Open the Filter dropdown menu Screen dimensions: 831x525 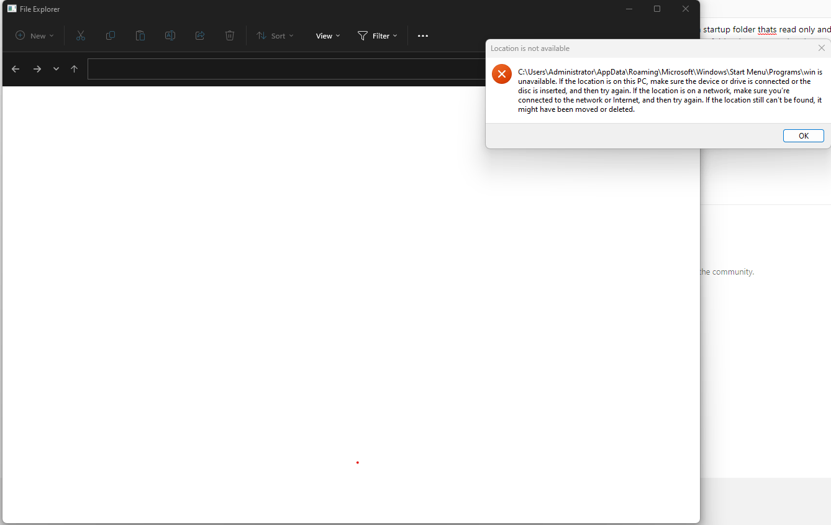pos(378,36)
